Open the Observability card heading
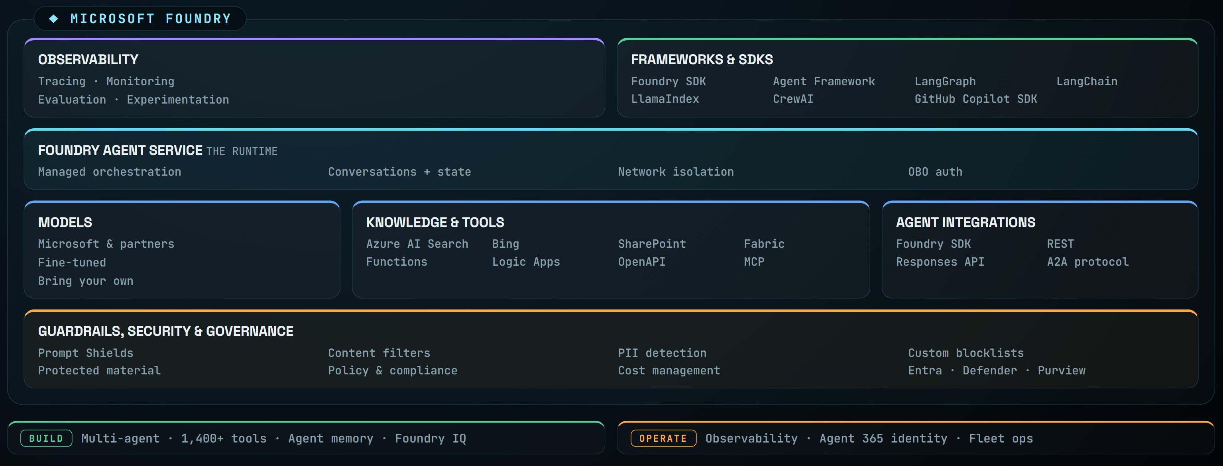The image size is (1223, 466). click(88, 59)
